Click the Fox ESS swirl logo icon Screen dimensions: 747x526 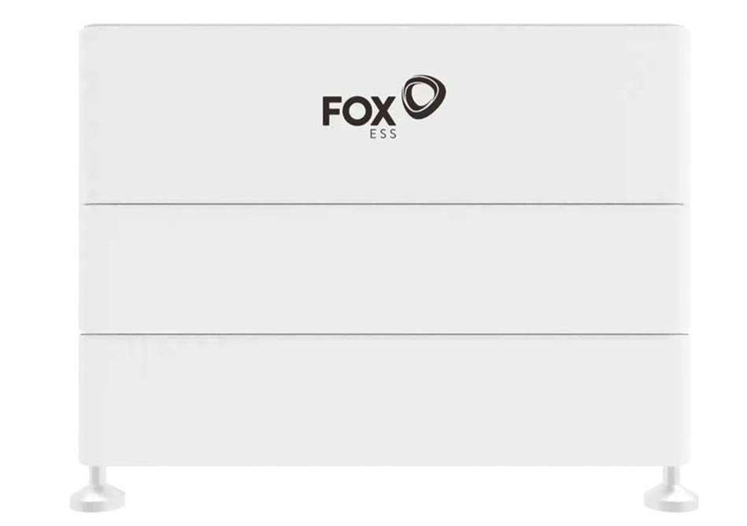click(x=423, y=95)
